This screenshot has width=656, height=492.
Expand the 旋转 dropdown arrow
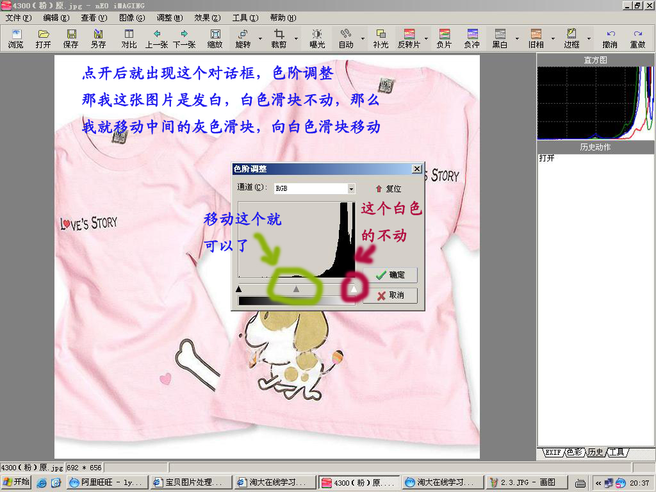(x=260, y=38)
